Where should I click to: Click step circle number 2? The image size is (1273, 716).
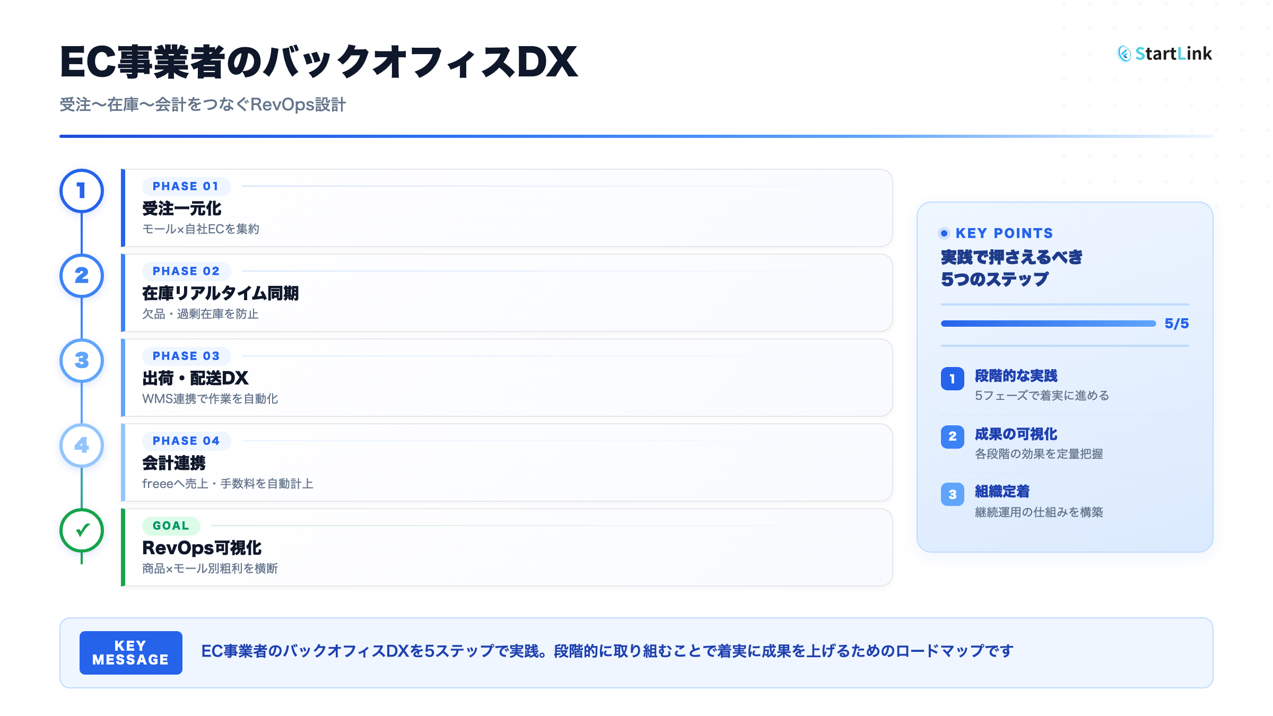point(81,276)
